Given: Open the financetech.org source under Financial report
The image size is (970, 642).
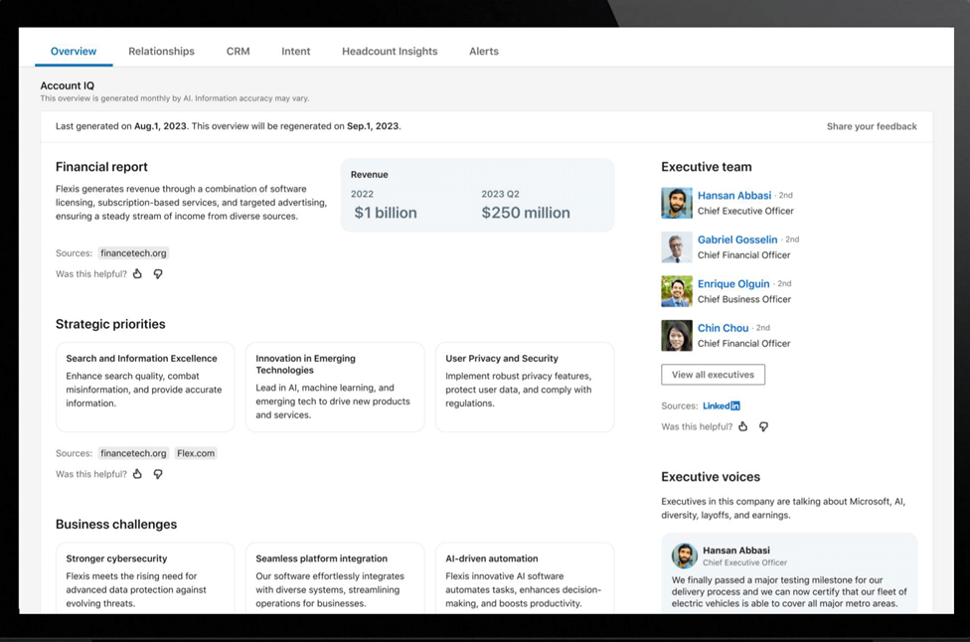Looking at the screenshot, I should coord(133,253).
